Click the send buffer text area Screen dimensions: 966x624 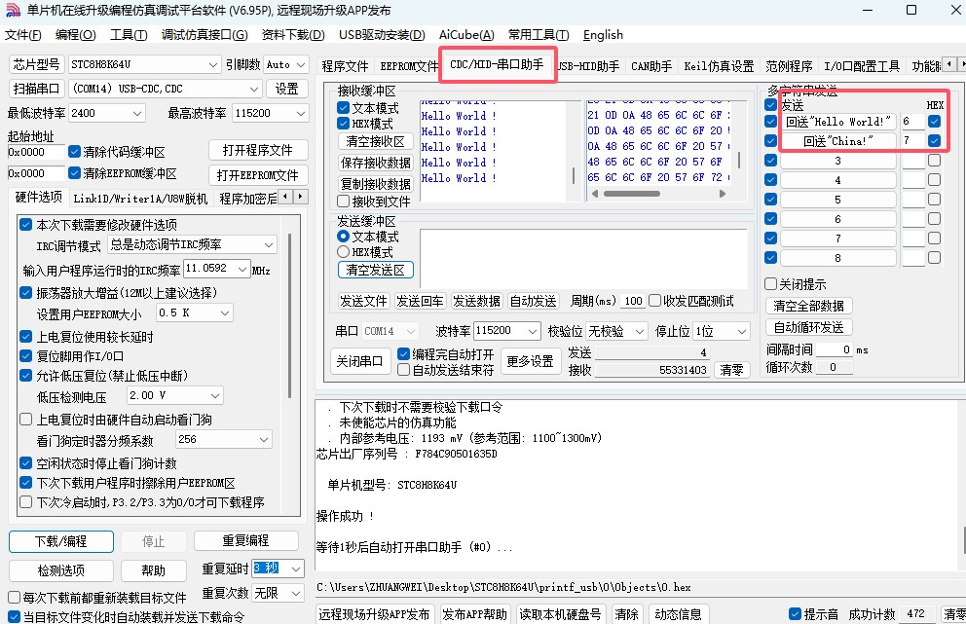583,257
